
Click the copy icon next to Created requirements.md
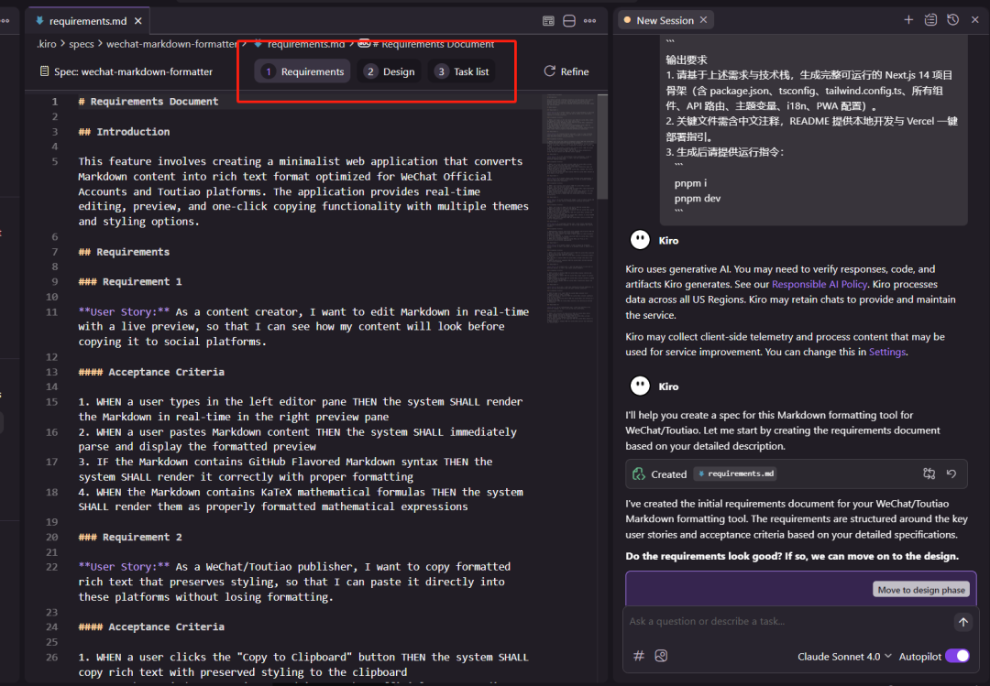(929, 474)
